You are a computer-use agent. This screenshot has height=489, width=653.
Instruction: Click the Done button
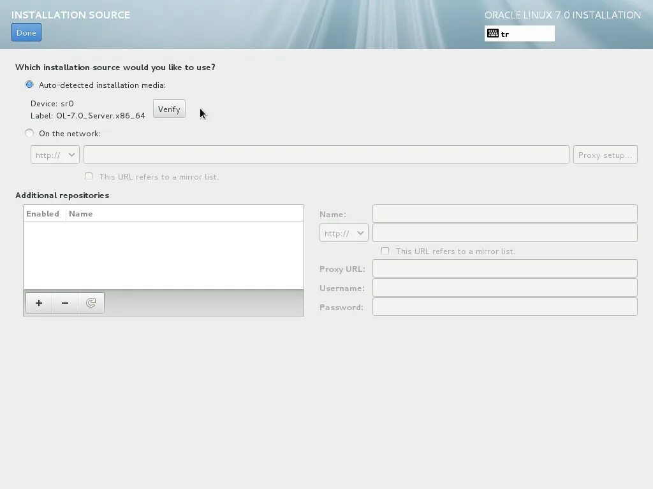click(26, 33)
